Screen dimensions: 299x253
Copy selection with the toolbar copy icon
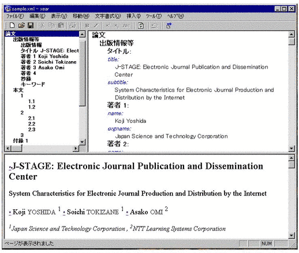click(51, 25)
